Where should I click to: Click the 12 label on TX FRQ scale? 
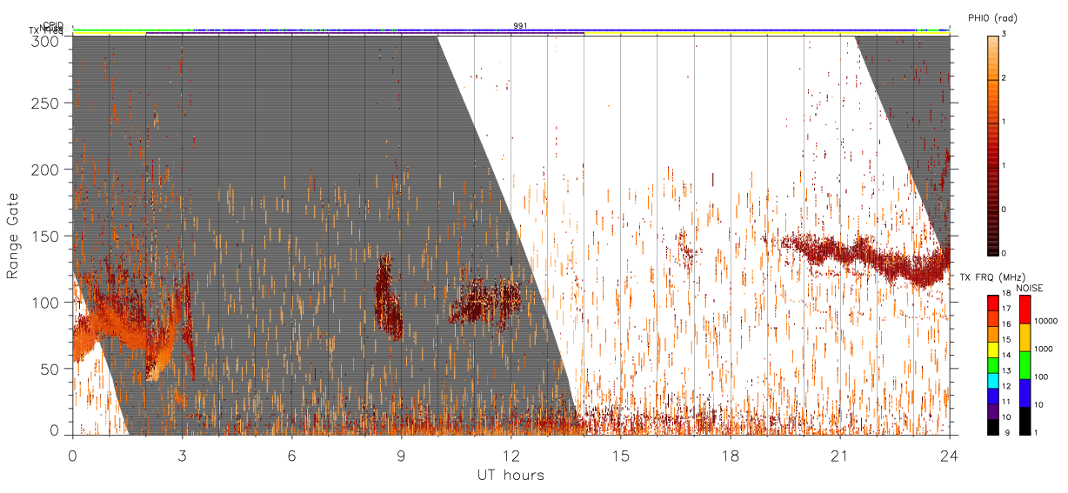(x=1005, y=387)
